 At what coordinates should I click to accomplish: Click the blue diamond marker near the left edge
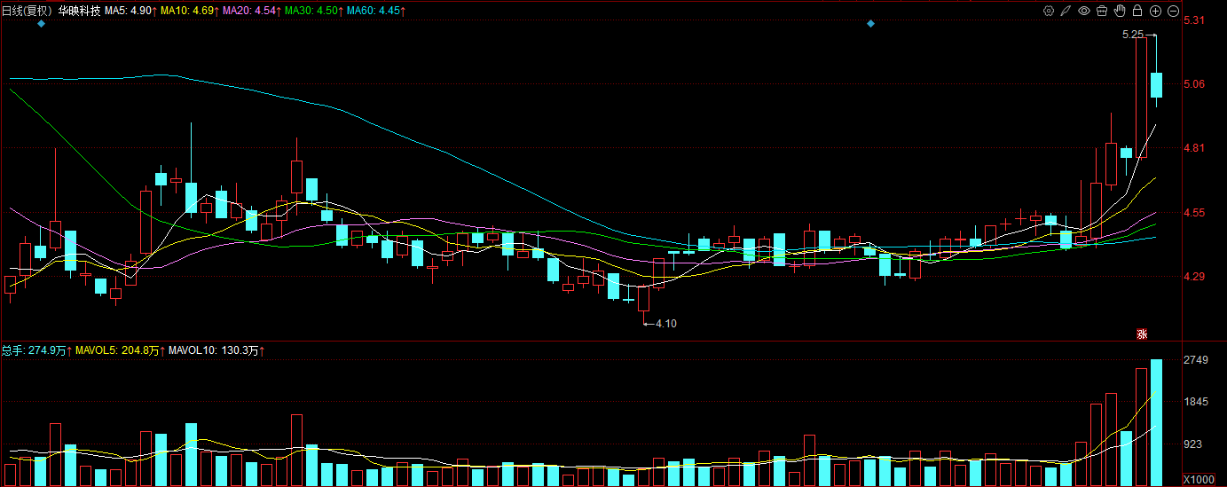pyautogui.click(x=41, y=24)
